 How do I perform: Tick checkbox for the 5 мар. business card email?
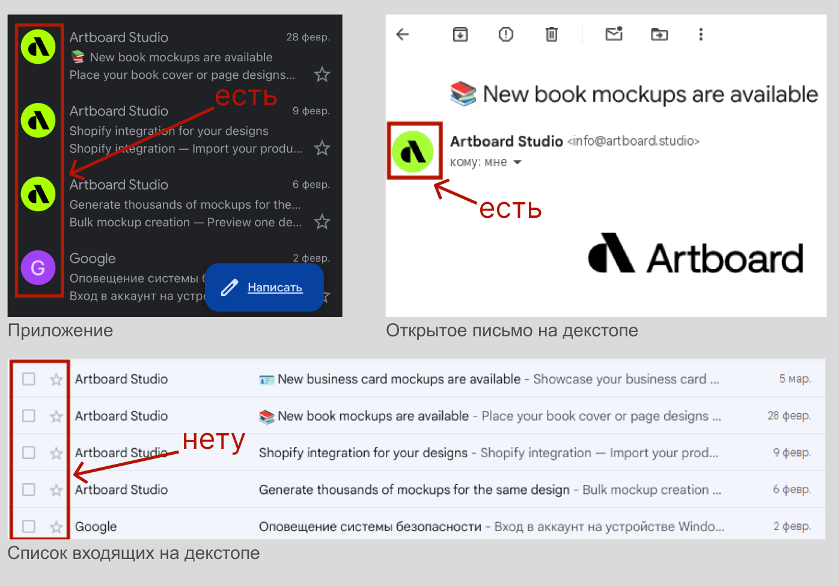[x=29, y=379]
